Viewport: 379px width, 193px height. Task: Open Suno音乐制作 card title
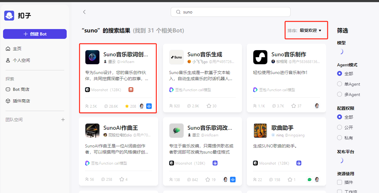289,54
